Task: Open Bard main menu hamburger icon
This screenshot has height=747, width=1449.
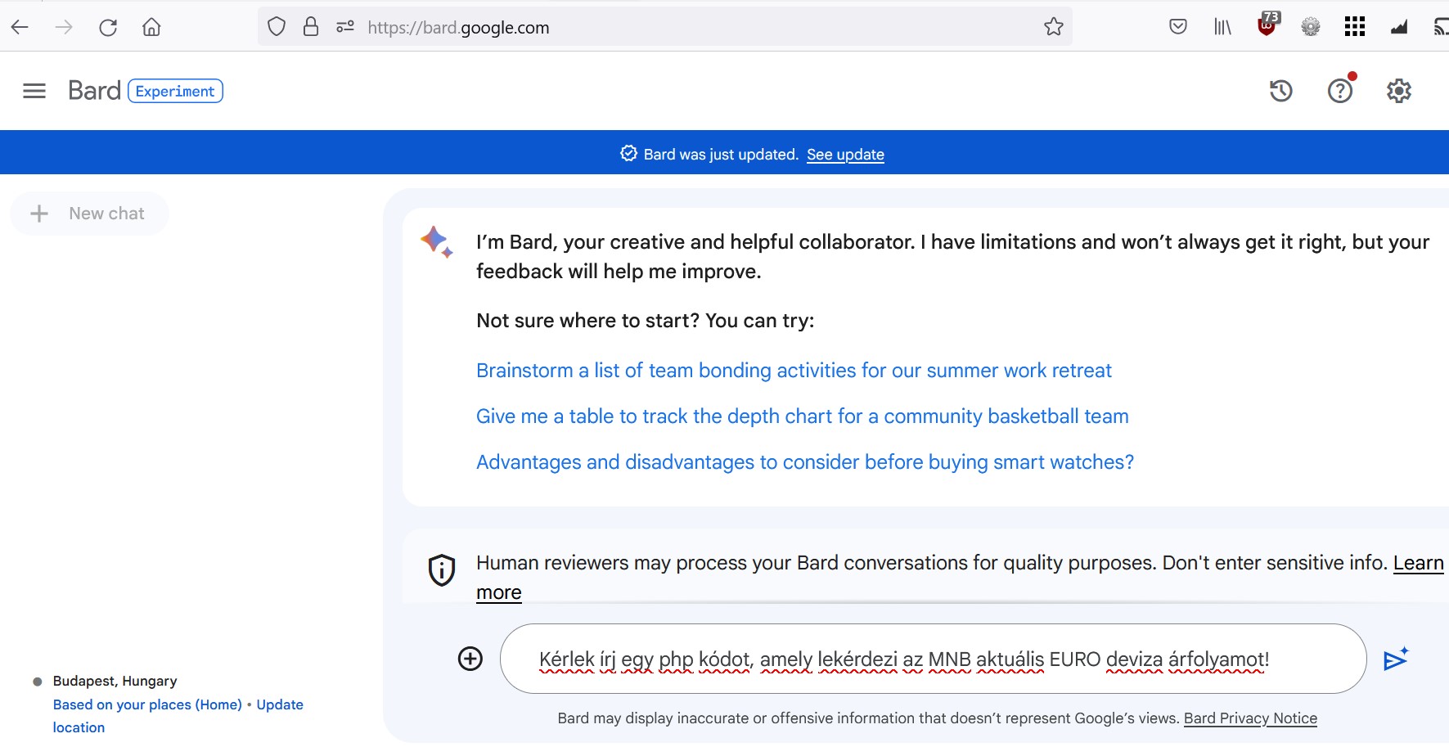Action: 34,91
